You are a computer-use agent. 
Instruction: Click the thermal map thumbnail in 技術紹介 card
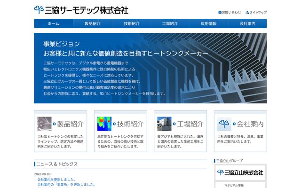[x=104, y=124]
